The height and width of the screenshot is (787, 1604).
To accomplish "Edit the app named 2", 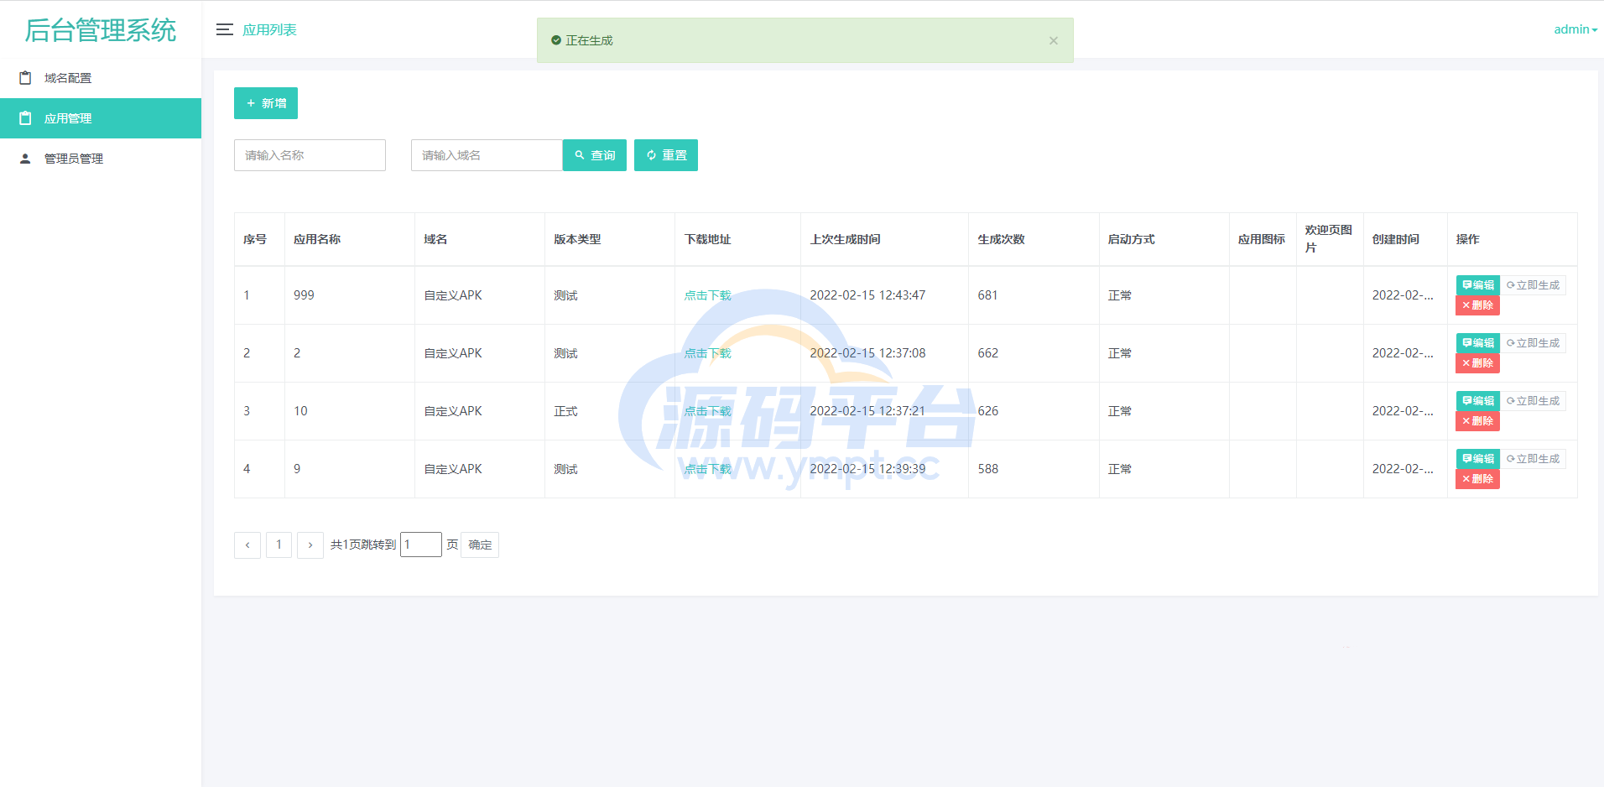I will pos(1478,343).
